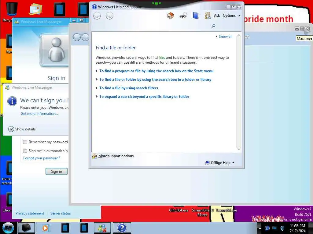Click the Ask menu item

217,16
